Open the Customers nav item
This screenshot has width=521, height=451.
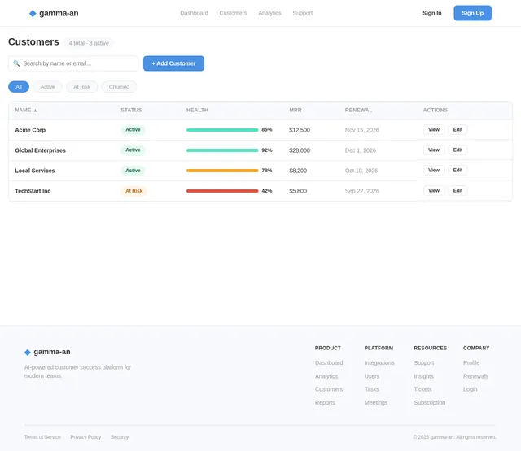coord(233,13)
